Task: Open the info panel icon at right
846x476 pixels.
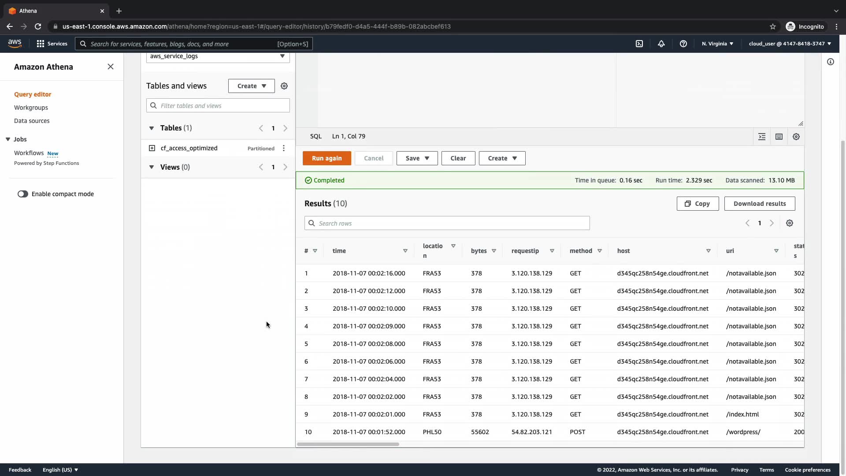Action: coord(831,62)
